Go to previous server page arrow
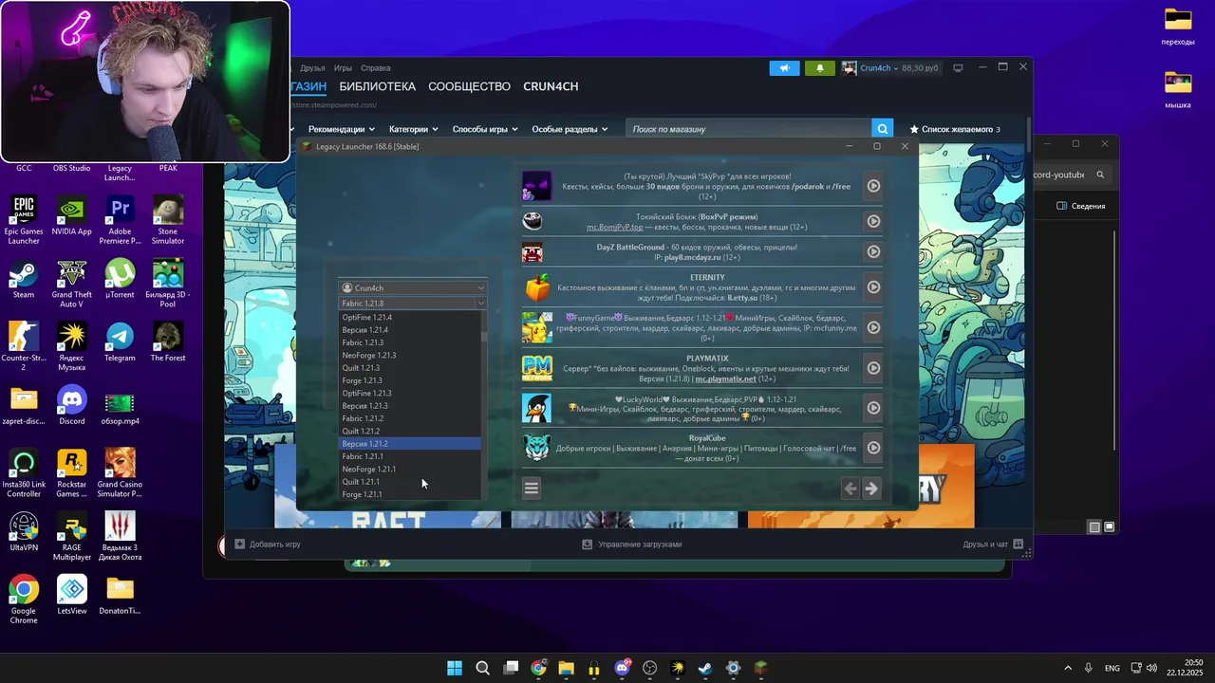Viewport: 1215px width, 683px height. (x=850, y=489)
